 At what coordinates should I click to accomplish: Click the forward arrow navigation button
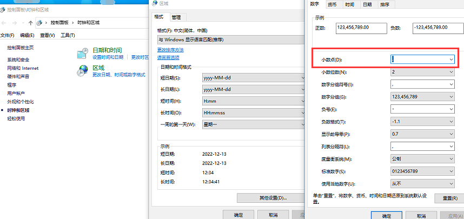15,23
